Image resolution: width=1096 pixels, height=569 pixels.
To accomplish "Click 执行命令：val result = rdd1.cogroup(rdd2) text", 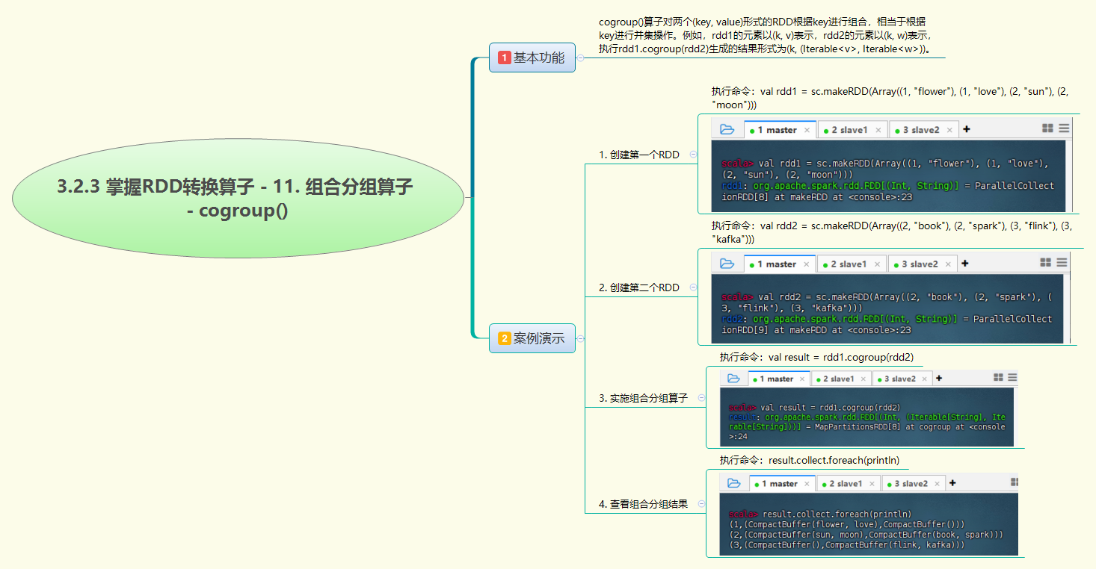I will (x=816, y=357).
